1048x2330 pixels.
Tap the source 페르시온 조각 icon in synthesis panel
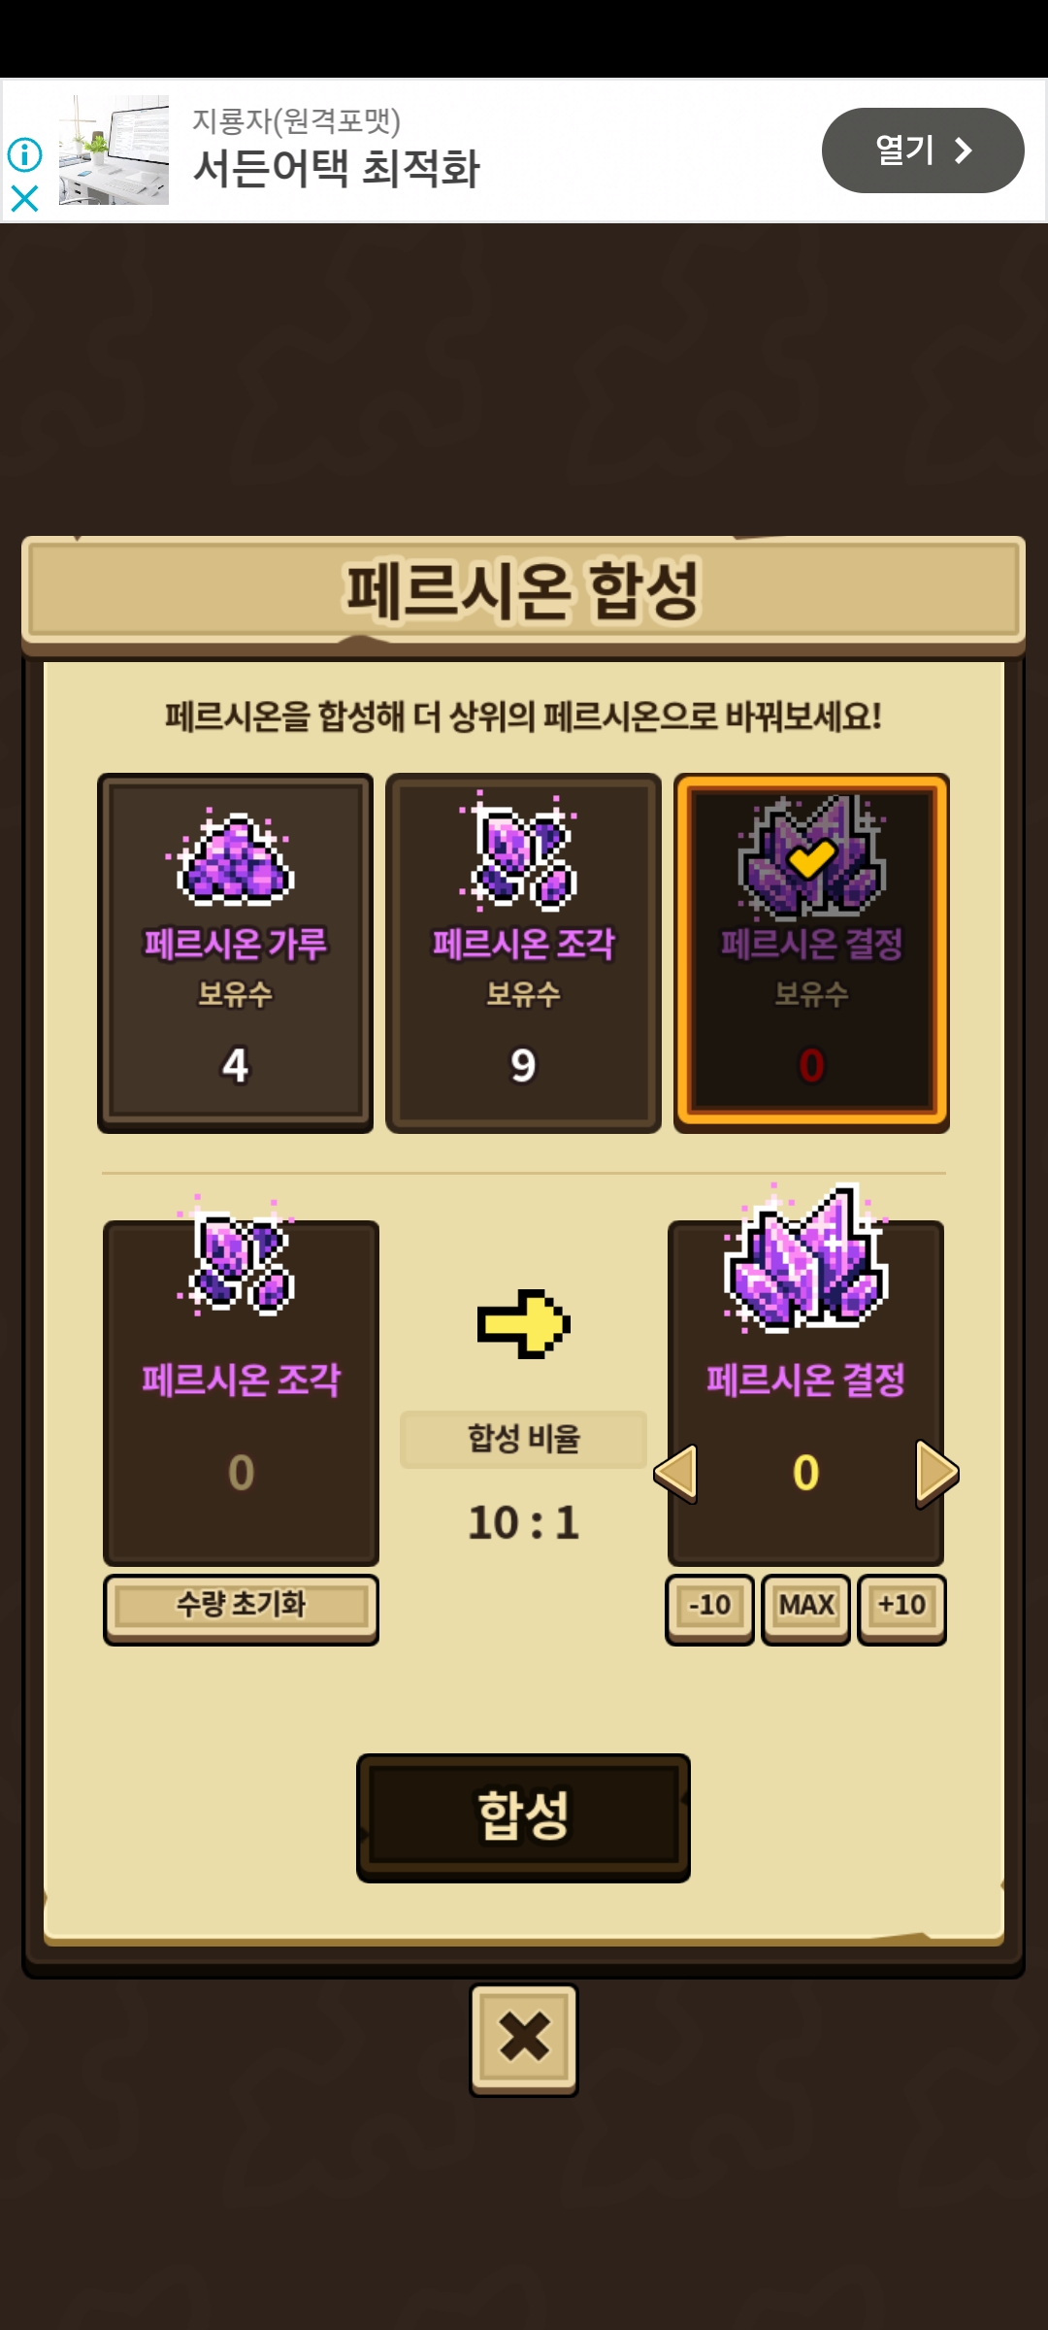click(239, 1257)
